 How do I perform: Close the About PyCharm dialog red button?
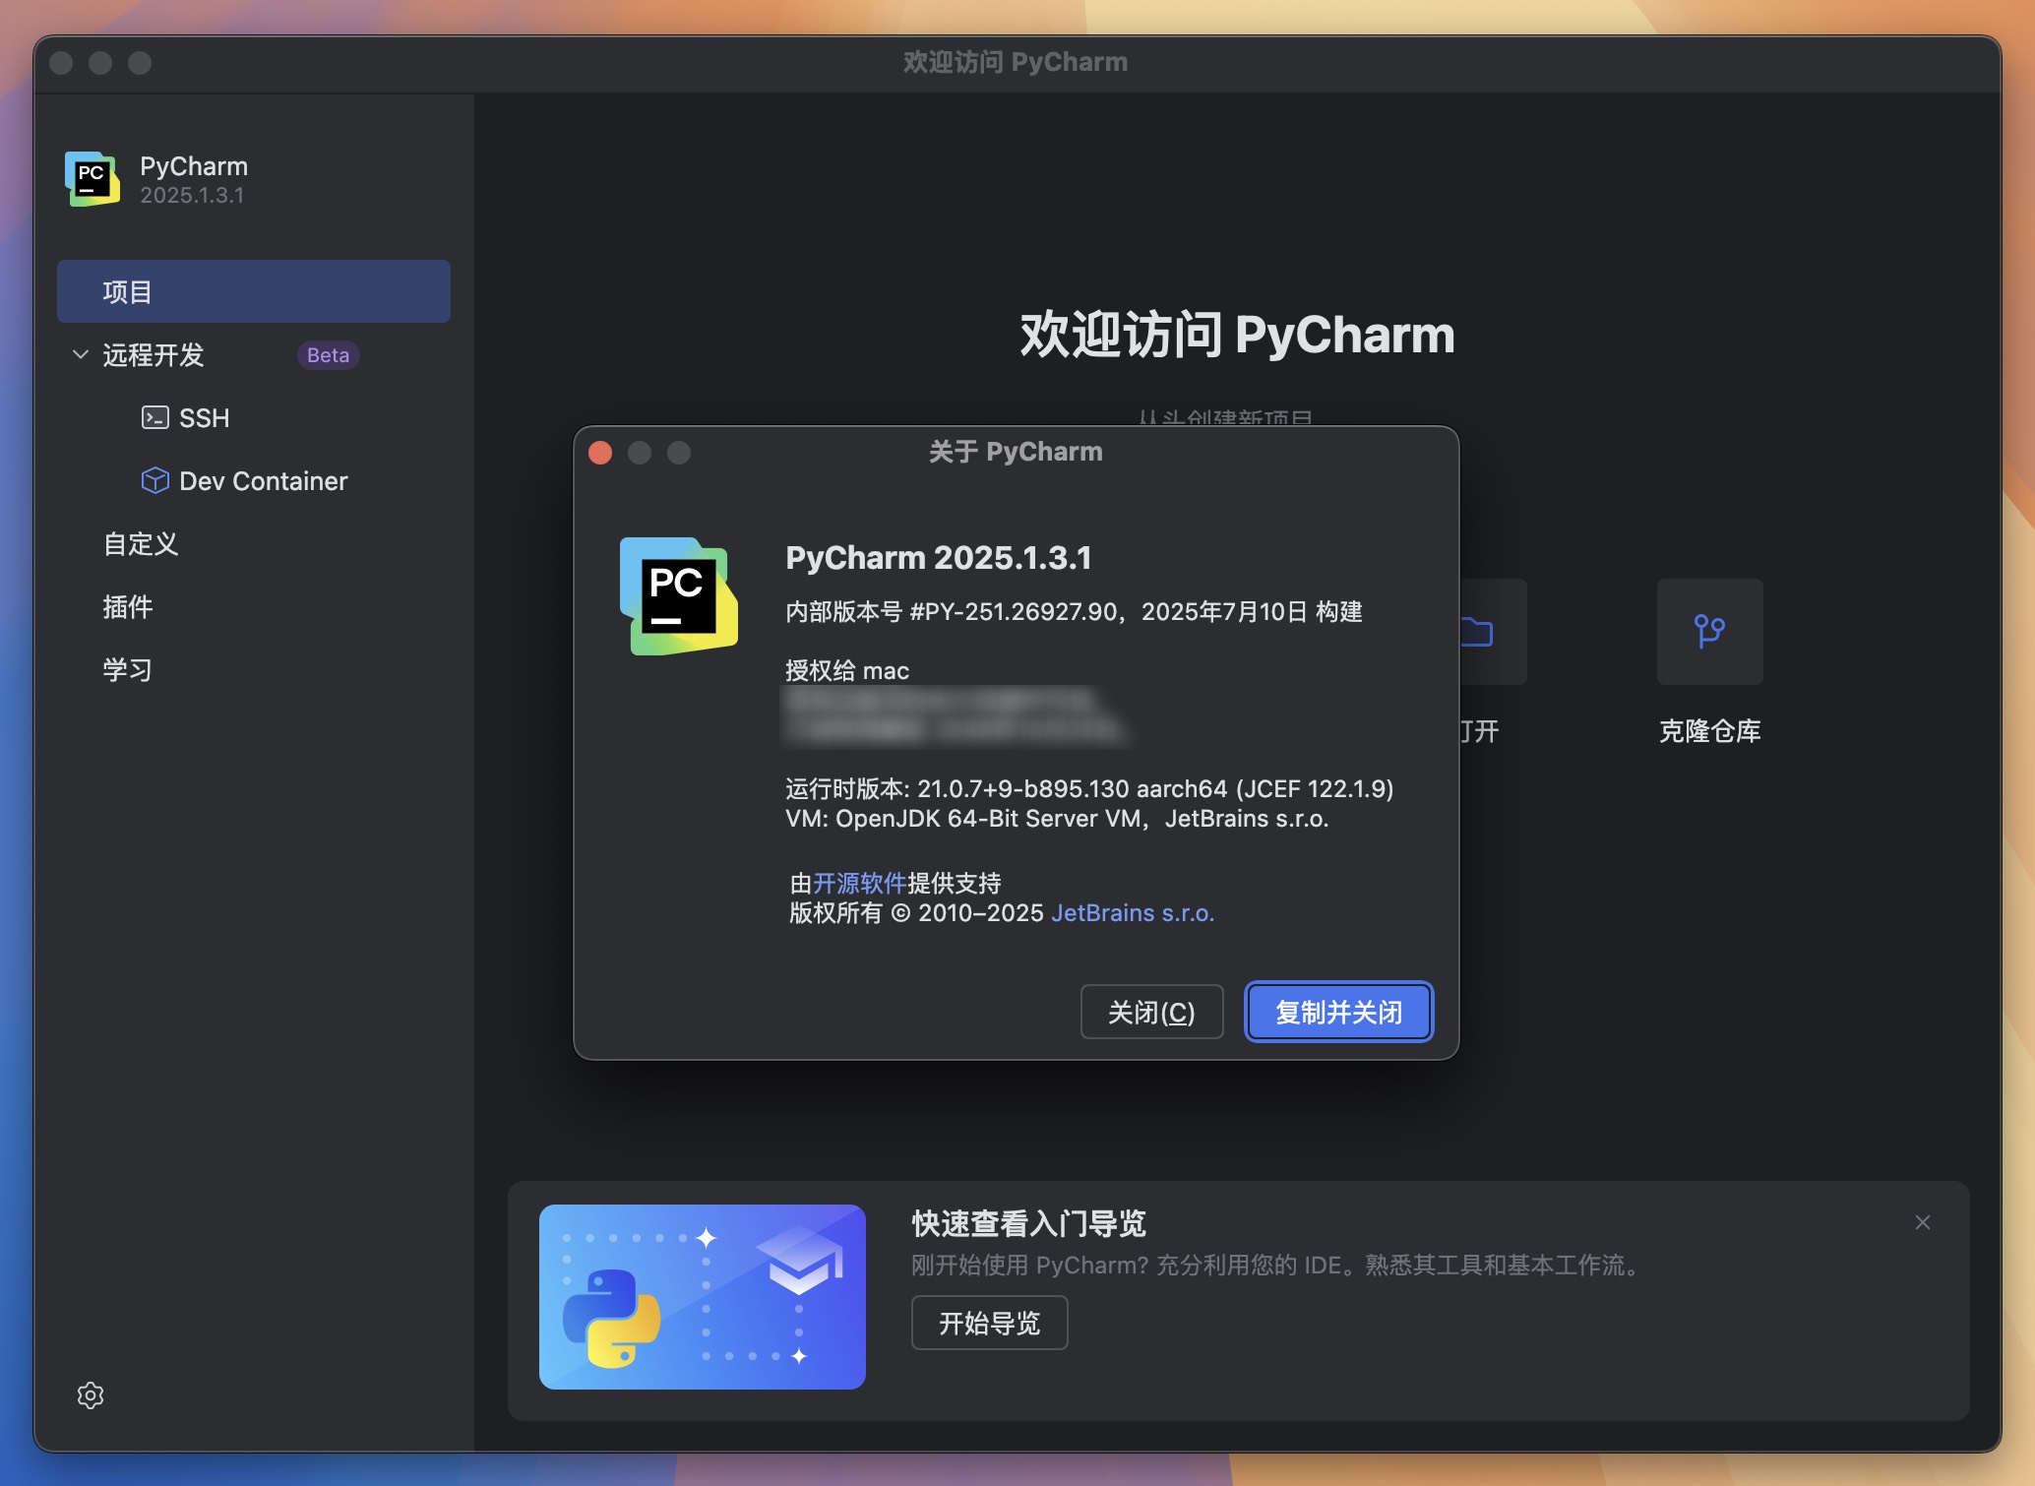(600, 453)
